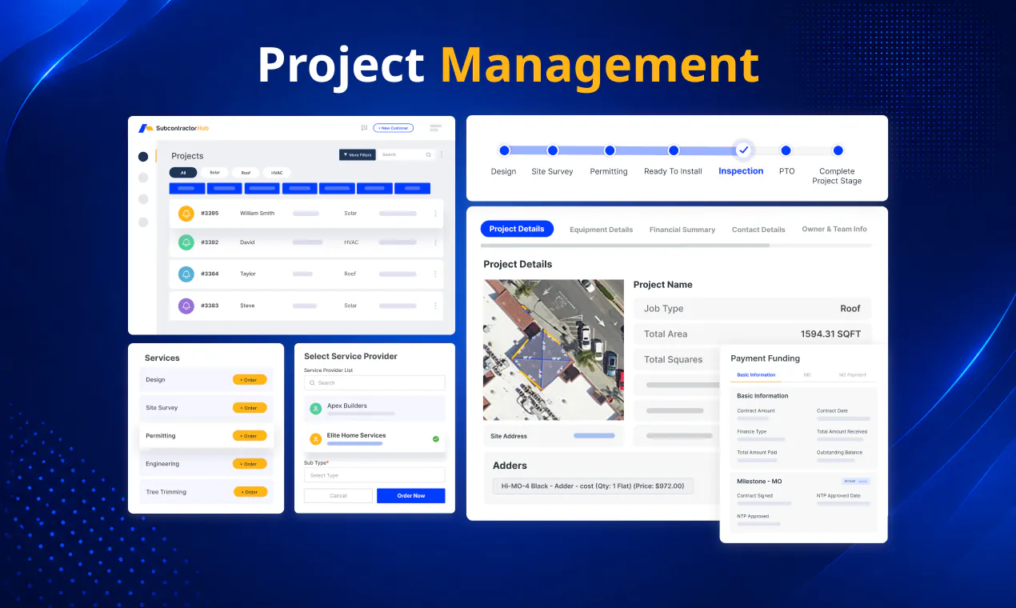Open M2 Payment tab in Payment Funding

(852, 375)
